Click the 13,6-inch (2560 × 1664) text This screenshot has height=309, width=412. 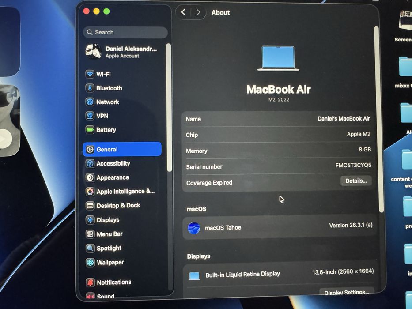[x=343, y=271]
